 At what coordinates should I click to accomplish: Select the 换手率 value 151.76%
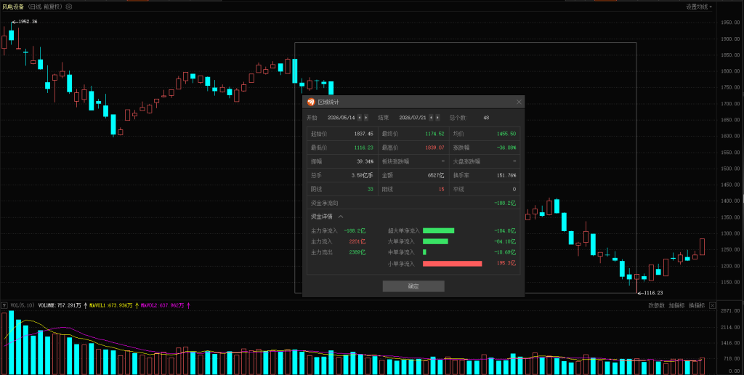506,176
